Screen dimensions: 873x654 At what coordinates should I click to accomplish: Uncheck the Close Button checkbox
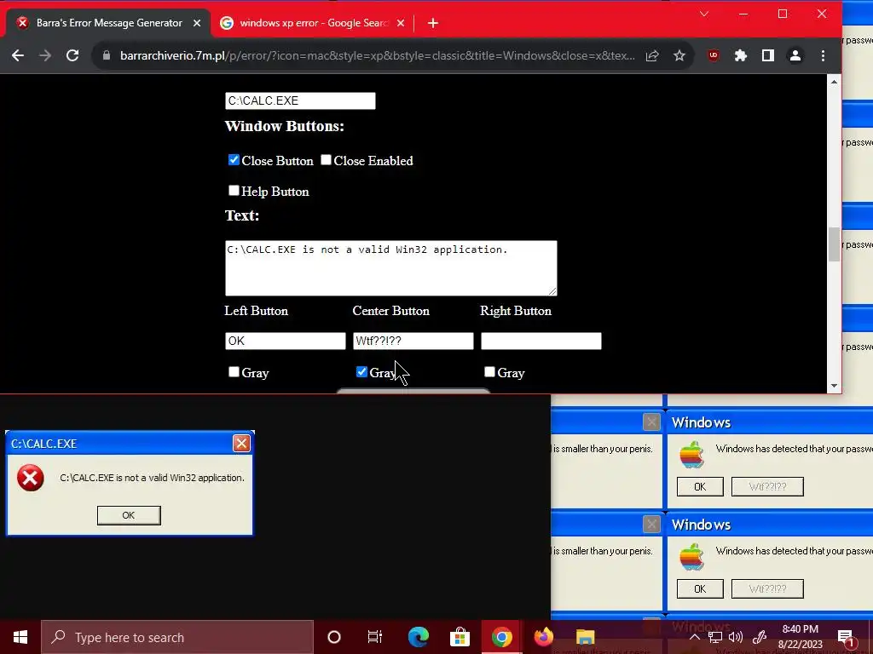(234, 160)
